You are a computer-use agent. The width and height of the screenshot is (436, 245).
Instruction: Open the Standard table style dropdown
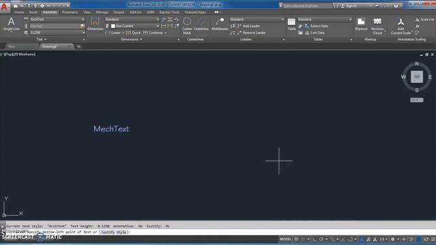[x=350, y=20]
